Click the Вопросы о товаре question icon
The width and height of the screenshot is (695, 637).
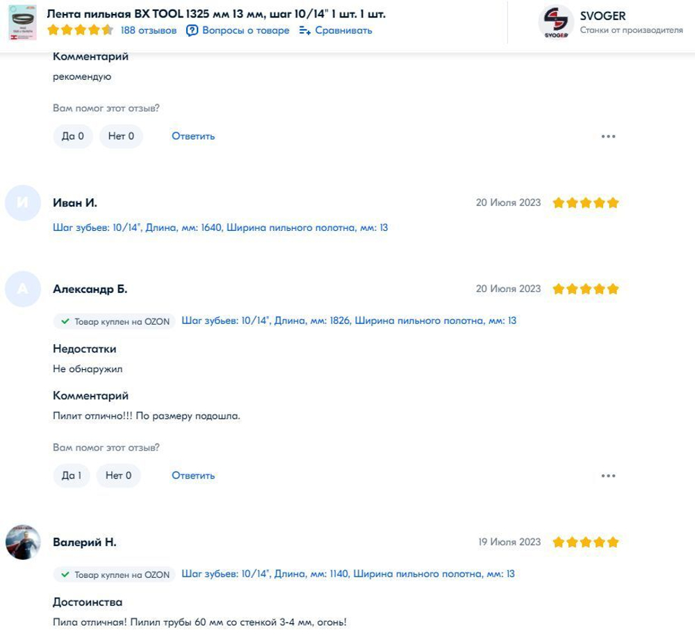coord(193,31)
